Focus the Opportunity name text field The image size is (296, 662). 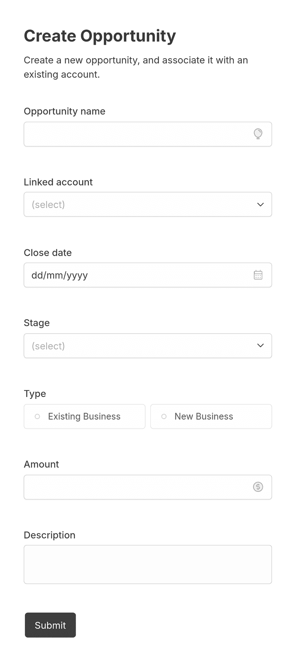click(x=148, y=134)
